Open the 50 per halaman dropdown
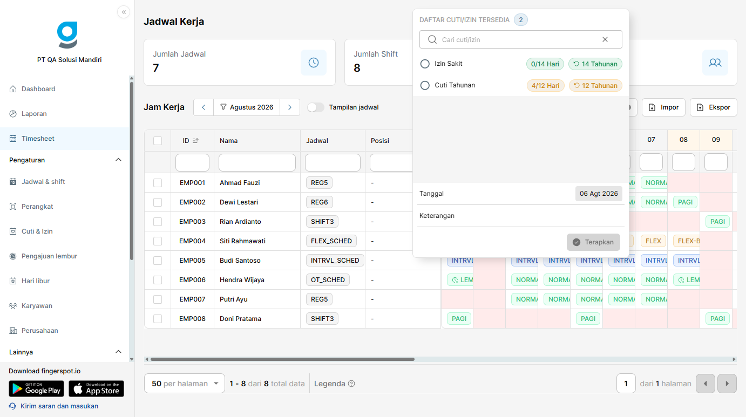Image resolution: width=746 pixels, height=417 pixels. coord(185,384)
